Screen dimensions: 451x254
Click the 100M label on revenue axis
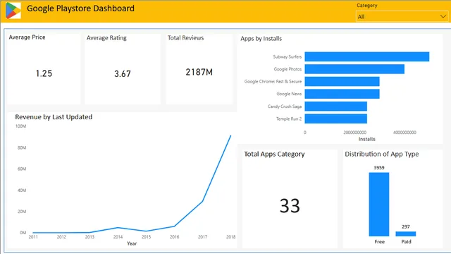(20, 126)
